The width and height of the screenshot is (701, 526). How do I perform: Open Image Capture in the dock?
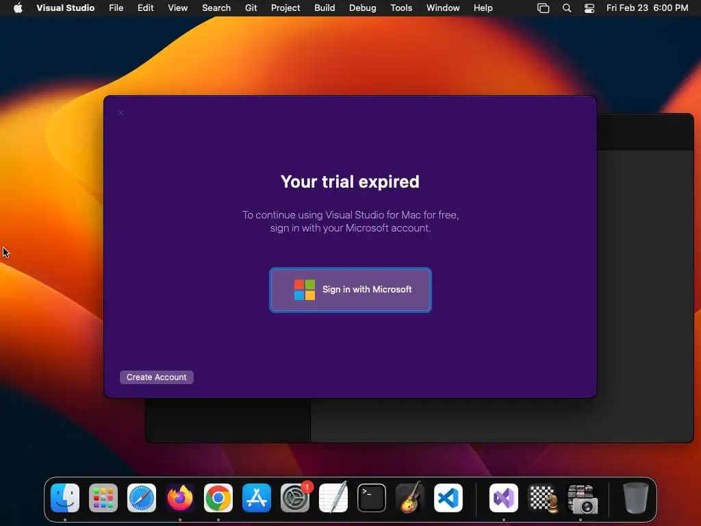coord(581,498)
